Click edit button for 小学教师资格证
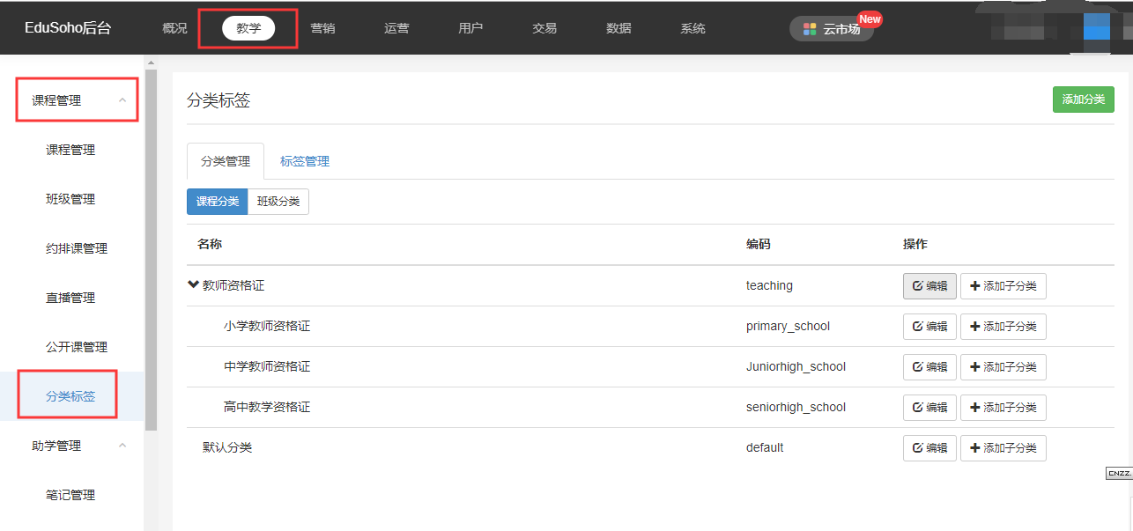1133x531 pixels. click(x=929, y=327)
